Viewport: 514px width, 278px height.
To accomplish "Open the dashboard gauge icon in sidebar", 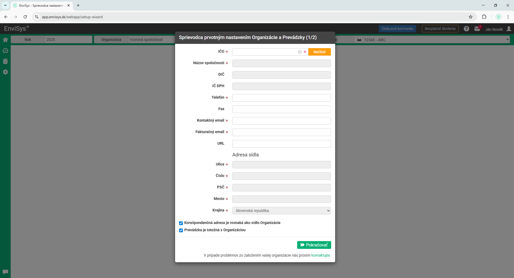I will pyautogui.click(x=5, y=51).
